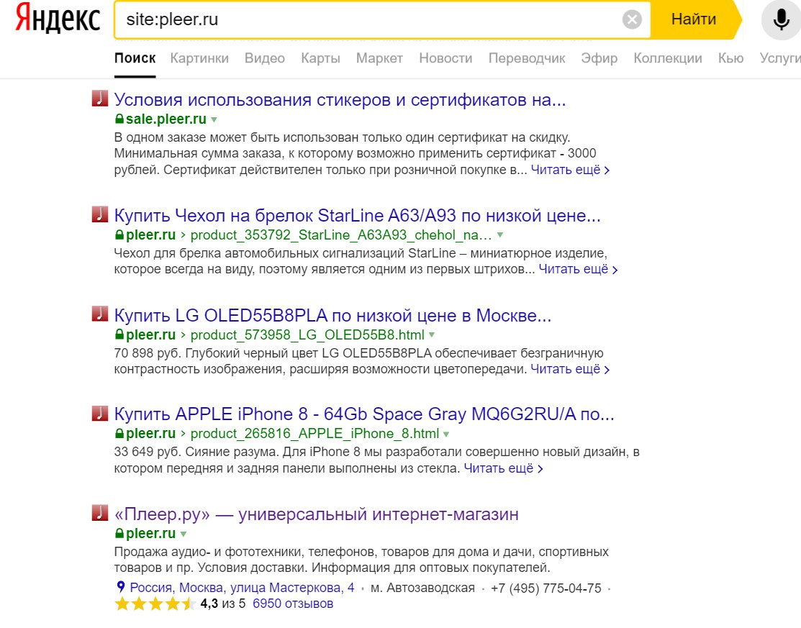801x628 pixels.
Task: Click lock icon beside sale.pleer.ru
Action: coord(119,119)
